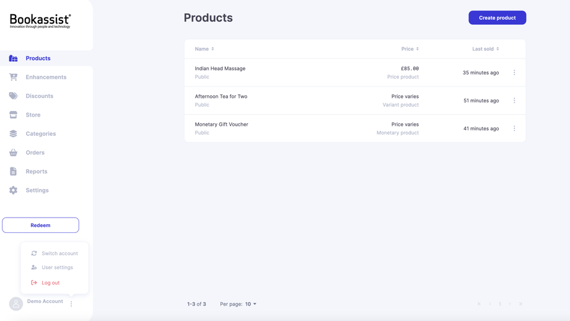Expand the per page dropdown
The height and width of the screenshot is (321, 570).
tap(250, 304)
